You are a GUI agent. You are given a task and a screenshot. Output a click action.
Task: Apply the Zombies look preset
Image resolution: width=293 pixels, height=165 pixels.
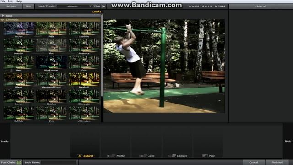(84, 28)
